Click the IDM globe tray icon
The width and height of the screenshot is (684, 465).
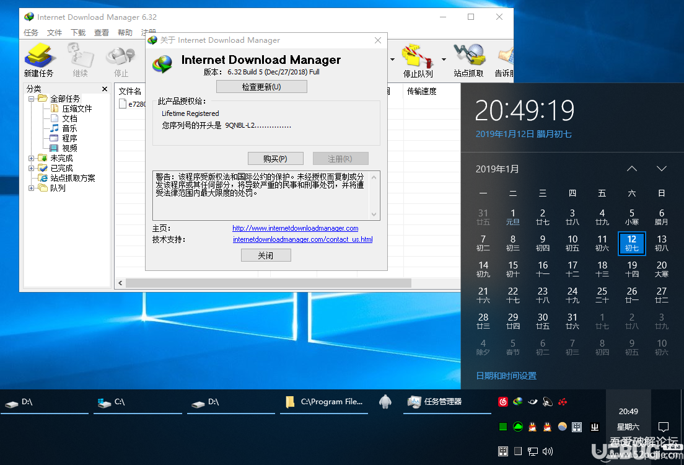point(518,401)
